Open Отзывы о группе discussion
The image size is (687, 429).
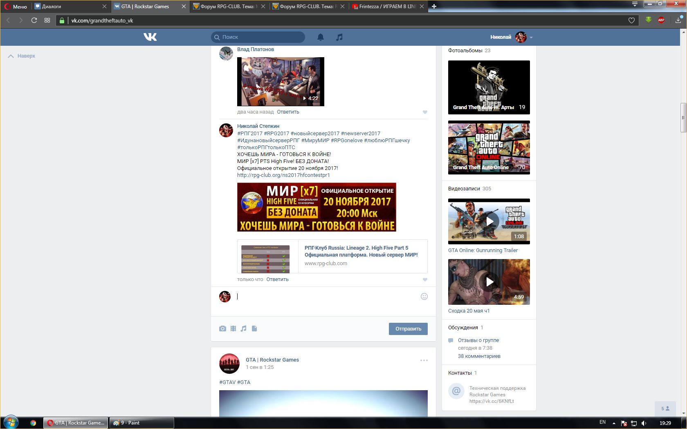[478, 340]
